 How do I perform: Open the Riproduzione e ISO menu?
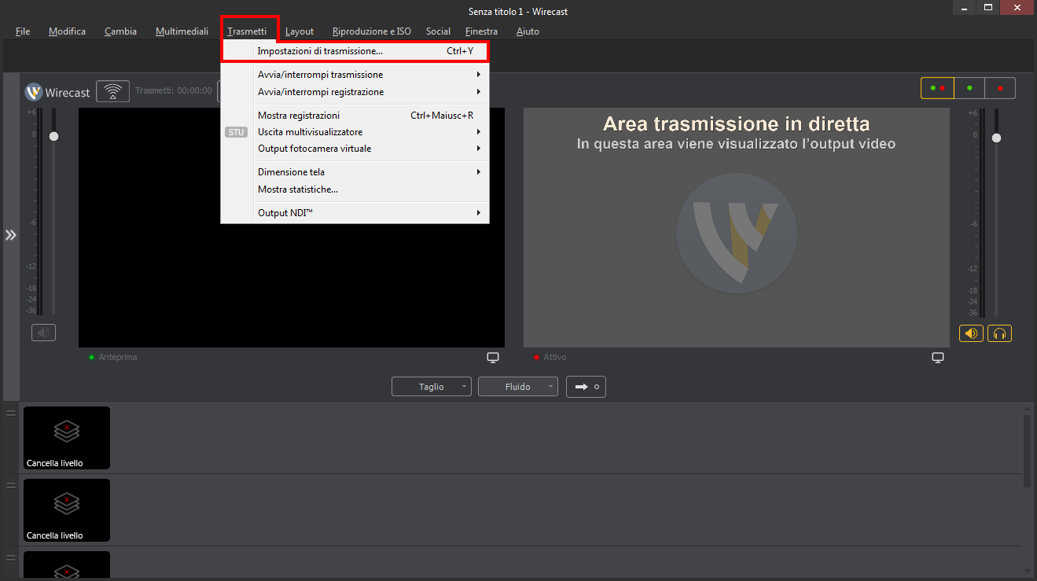(371, 31)
